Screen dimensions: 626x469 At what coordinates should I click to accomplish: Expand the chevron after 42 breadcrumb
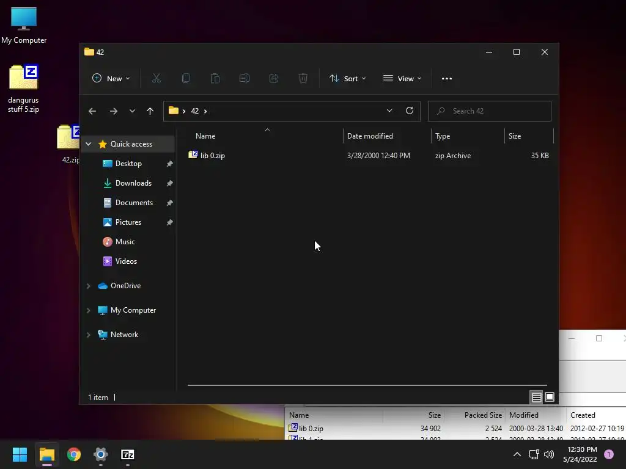(x=205, y=111)
